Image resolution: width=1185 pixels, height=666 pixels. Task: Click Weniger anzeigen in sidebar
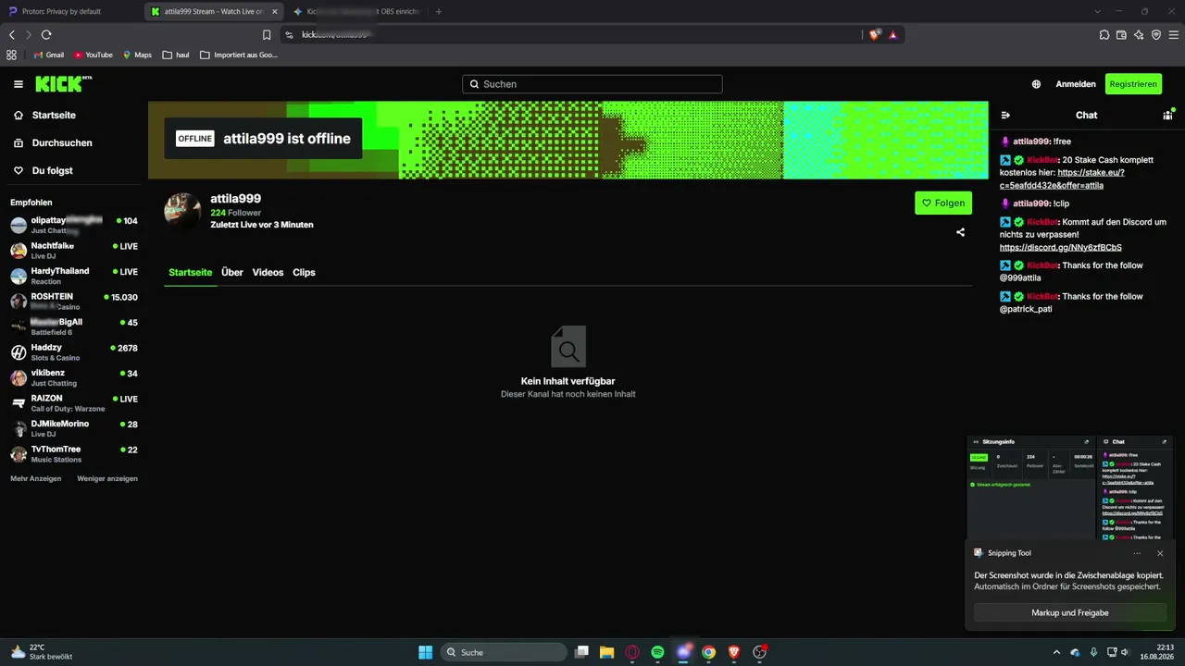pos(107,478)
